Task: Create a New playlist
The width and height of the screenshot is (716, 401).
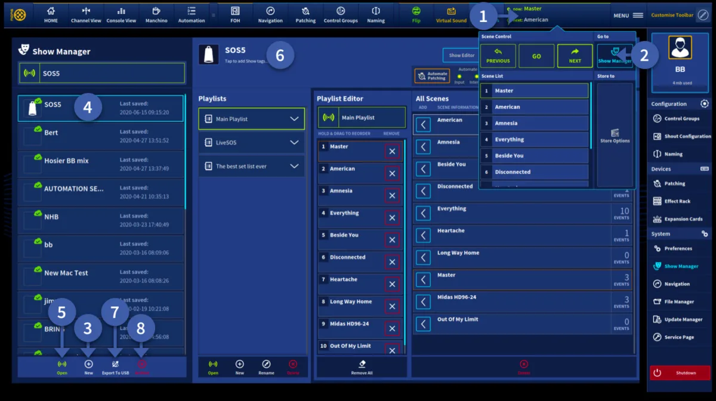Action: pyautogui.click(x=239, y=367)
